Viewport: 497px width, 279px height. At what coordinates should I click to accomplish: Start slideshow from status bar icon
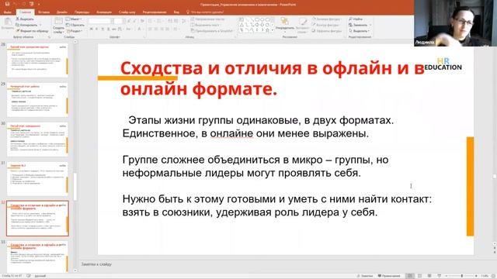point(439,276)
